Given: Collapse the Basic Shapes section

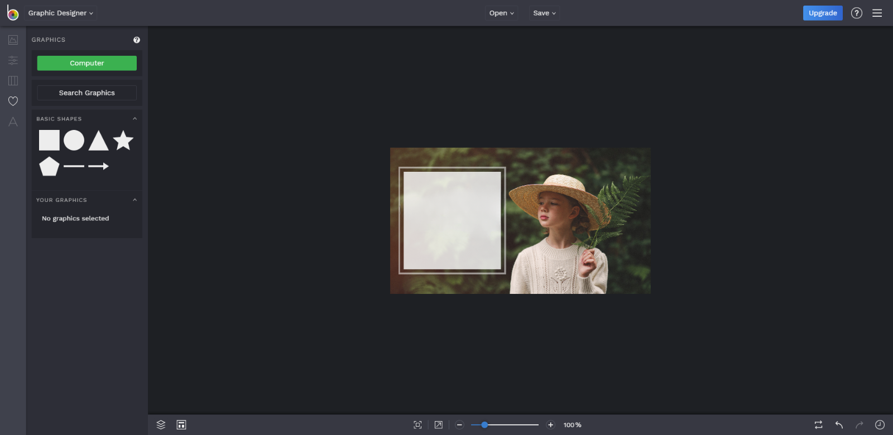Looking at the screenshot, I should point(135,119).
